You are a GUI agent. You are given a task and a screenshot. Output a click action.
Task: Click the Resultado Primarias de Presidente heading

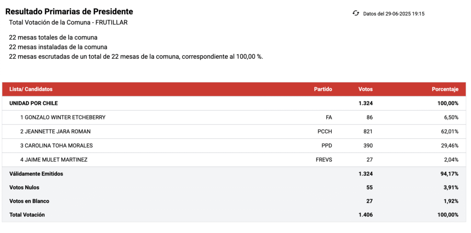(69, 11)
